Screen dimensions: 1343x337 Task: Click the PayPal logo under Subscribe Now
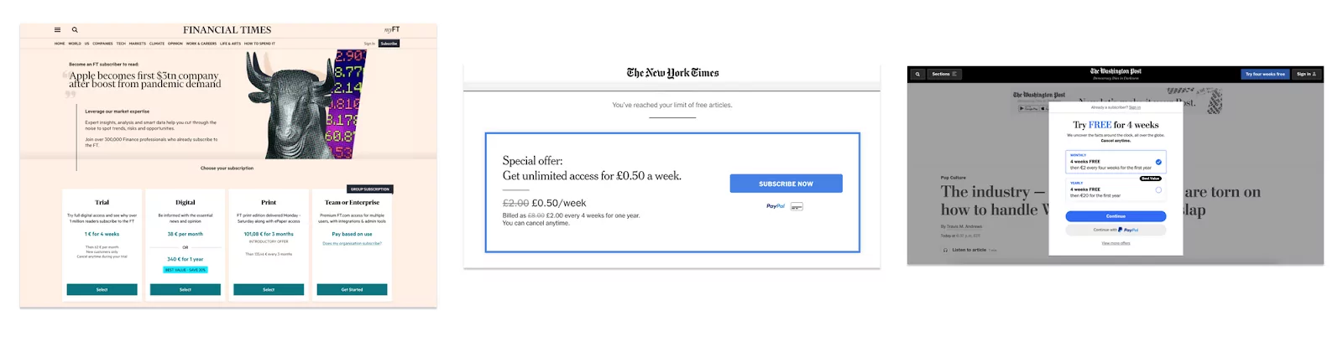click(x=776, y=205)
